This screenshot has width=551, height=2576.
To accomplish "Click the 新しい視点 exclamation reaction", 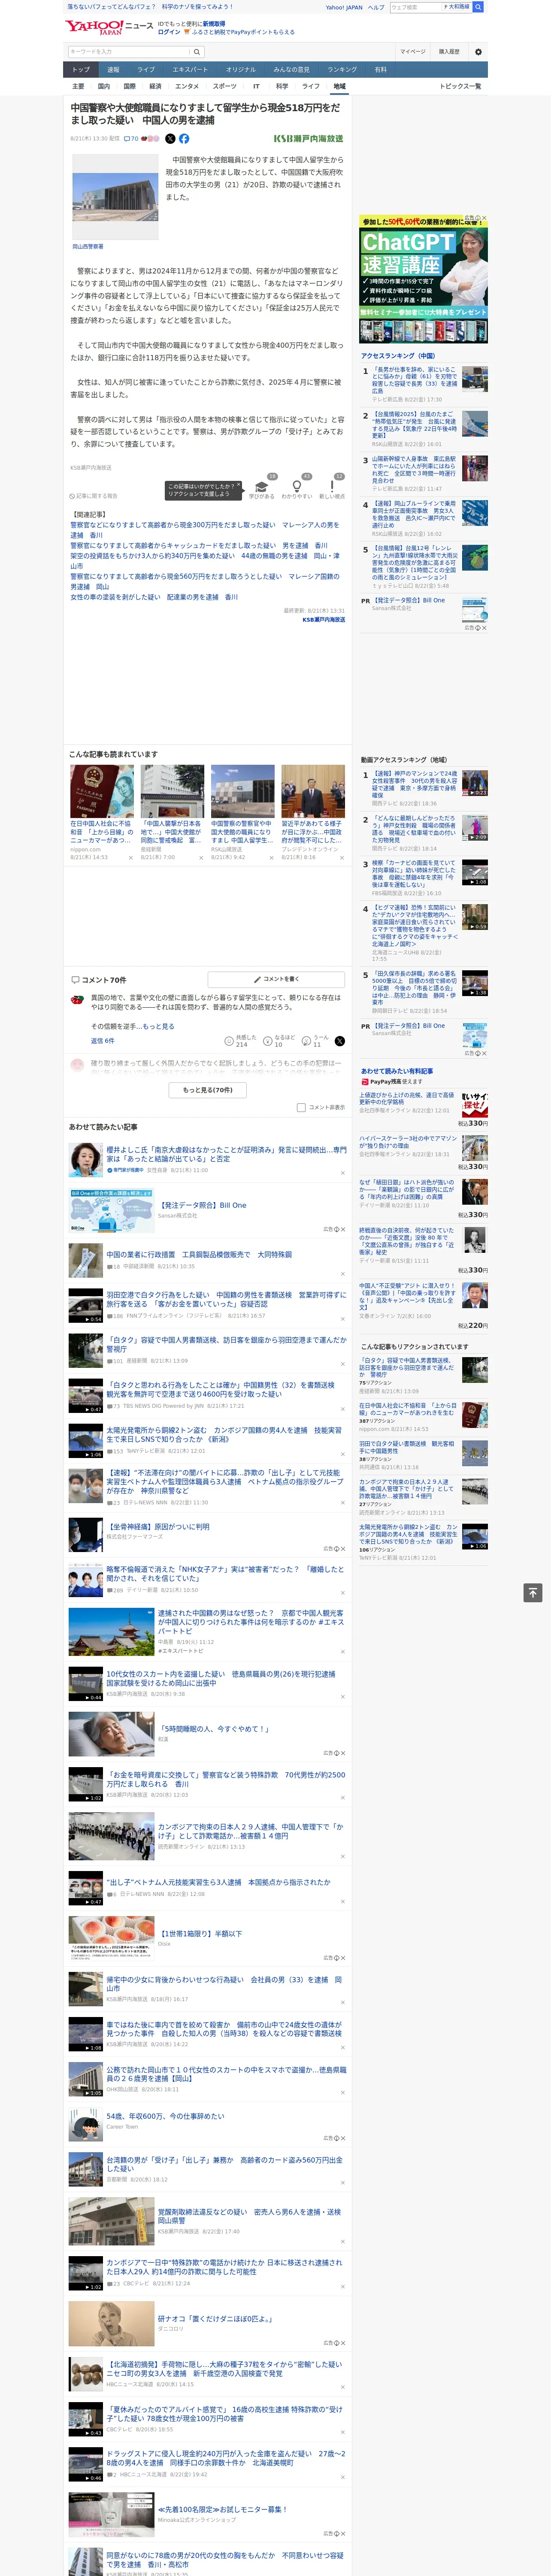I will click(332, 487).
